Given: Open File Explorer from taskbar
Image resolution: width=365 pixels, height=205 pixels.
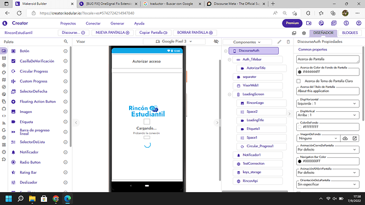Looking at the screenshot, I should click(32, 199).
